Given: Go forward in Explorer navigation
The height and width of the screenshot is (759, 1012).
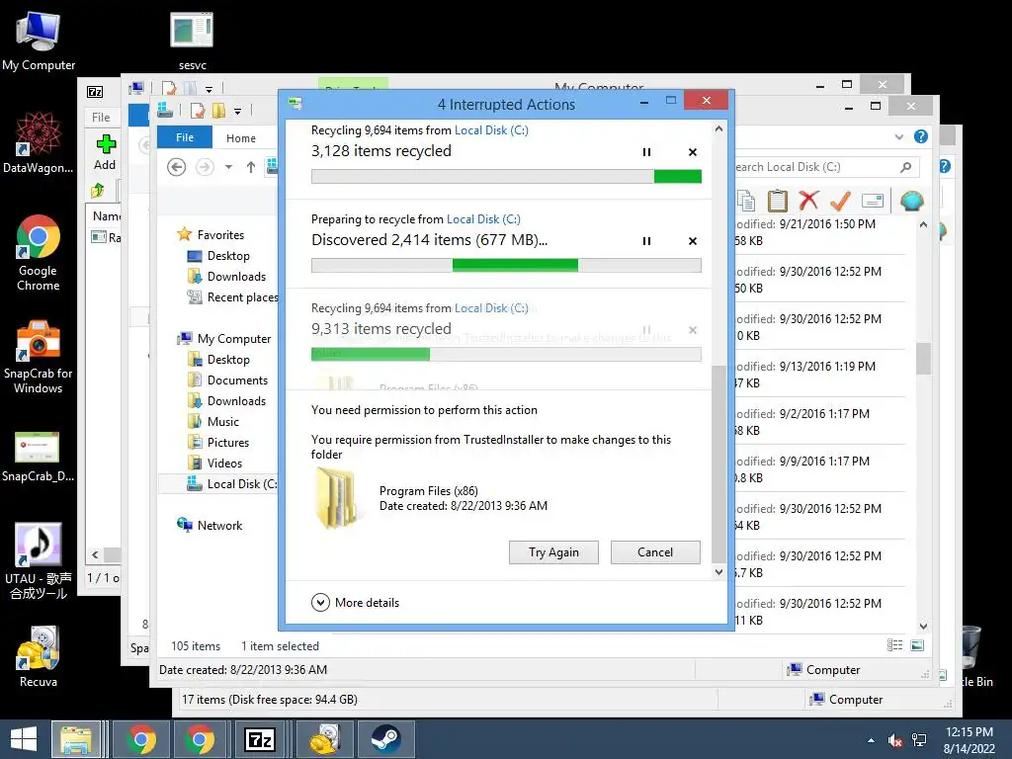Looking at the screenshot, I should pos(205,167).
